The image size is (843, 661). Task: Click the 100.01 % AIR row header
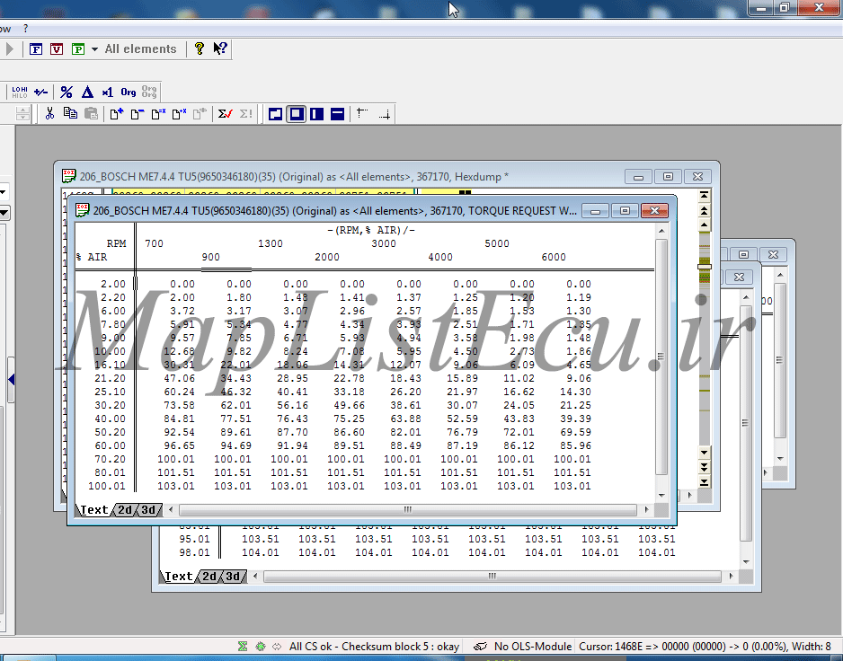pyautogui.click(x=106, y=486)
